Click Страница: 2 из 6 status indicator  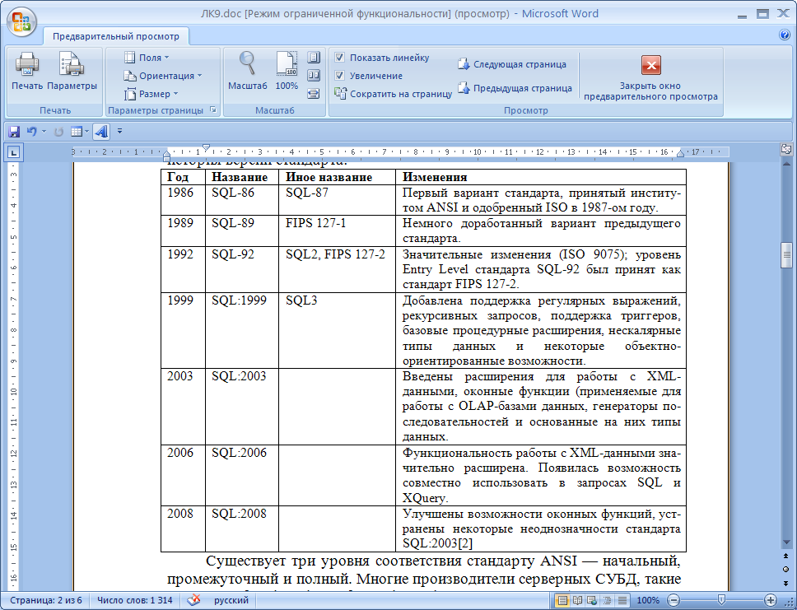46,600
